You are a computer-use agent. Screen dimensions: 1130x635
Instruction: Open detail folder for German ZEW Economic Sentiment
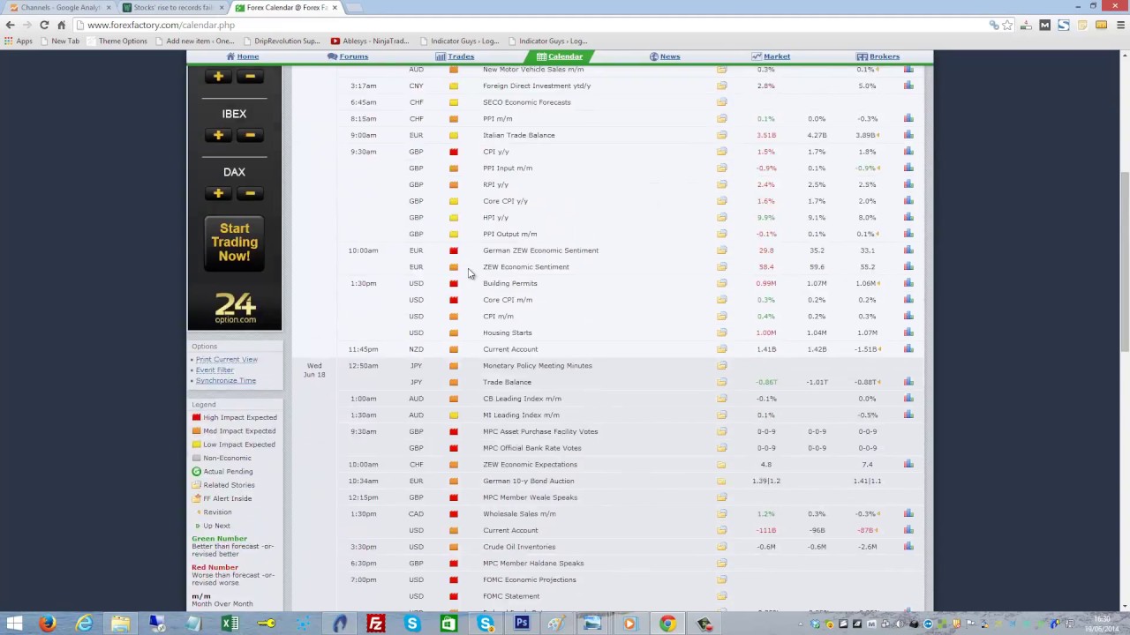point(721,250)
